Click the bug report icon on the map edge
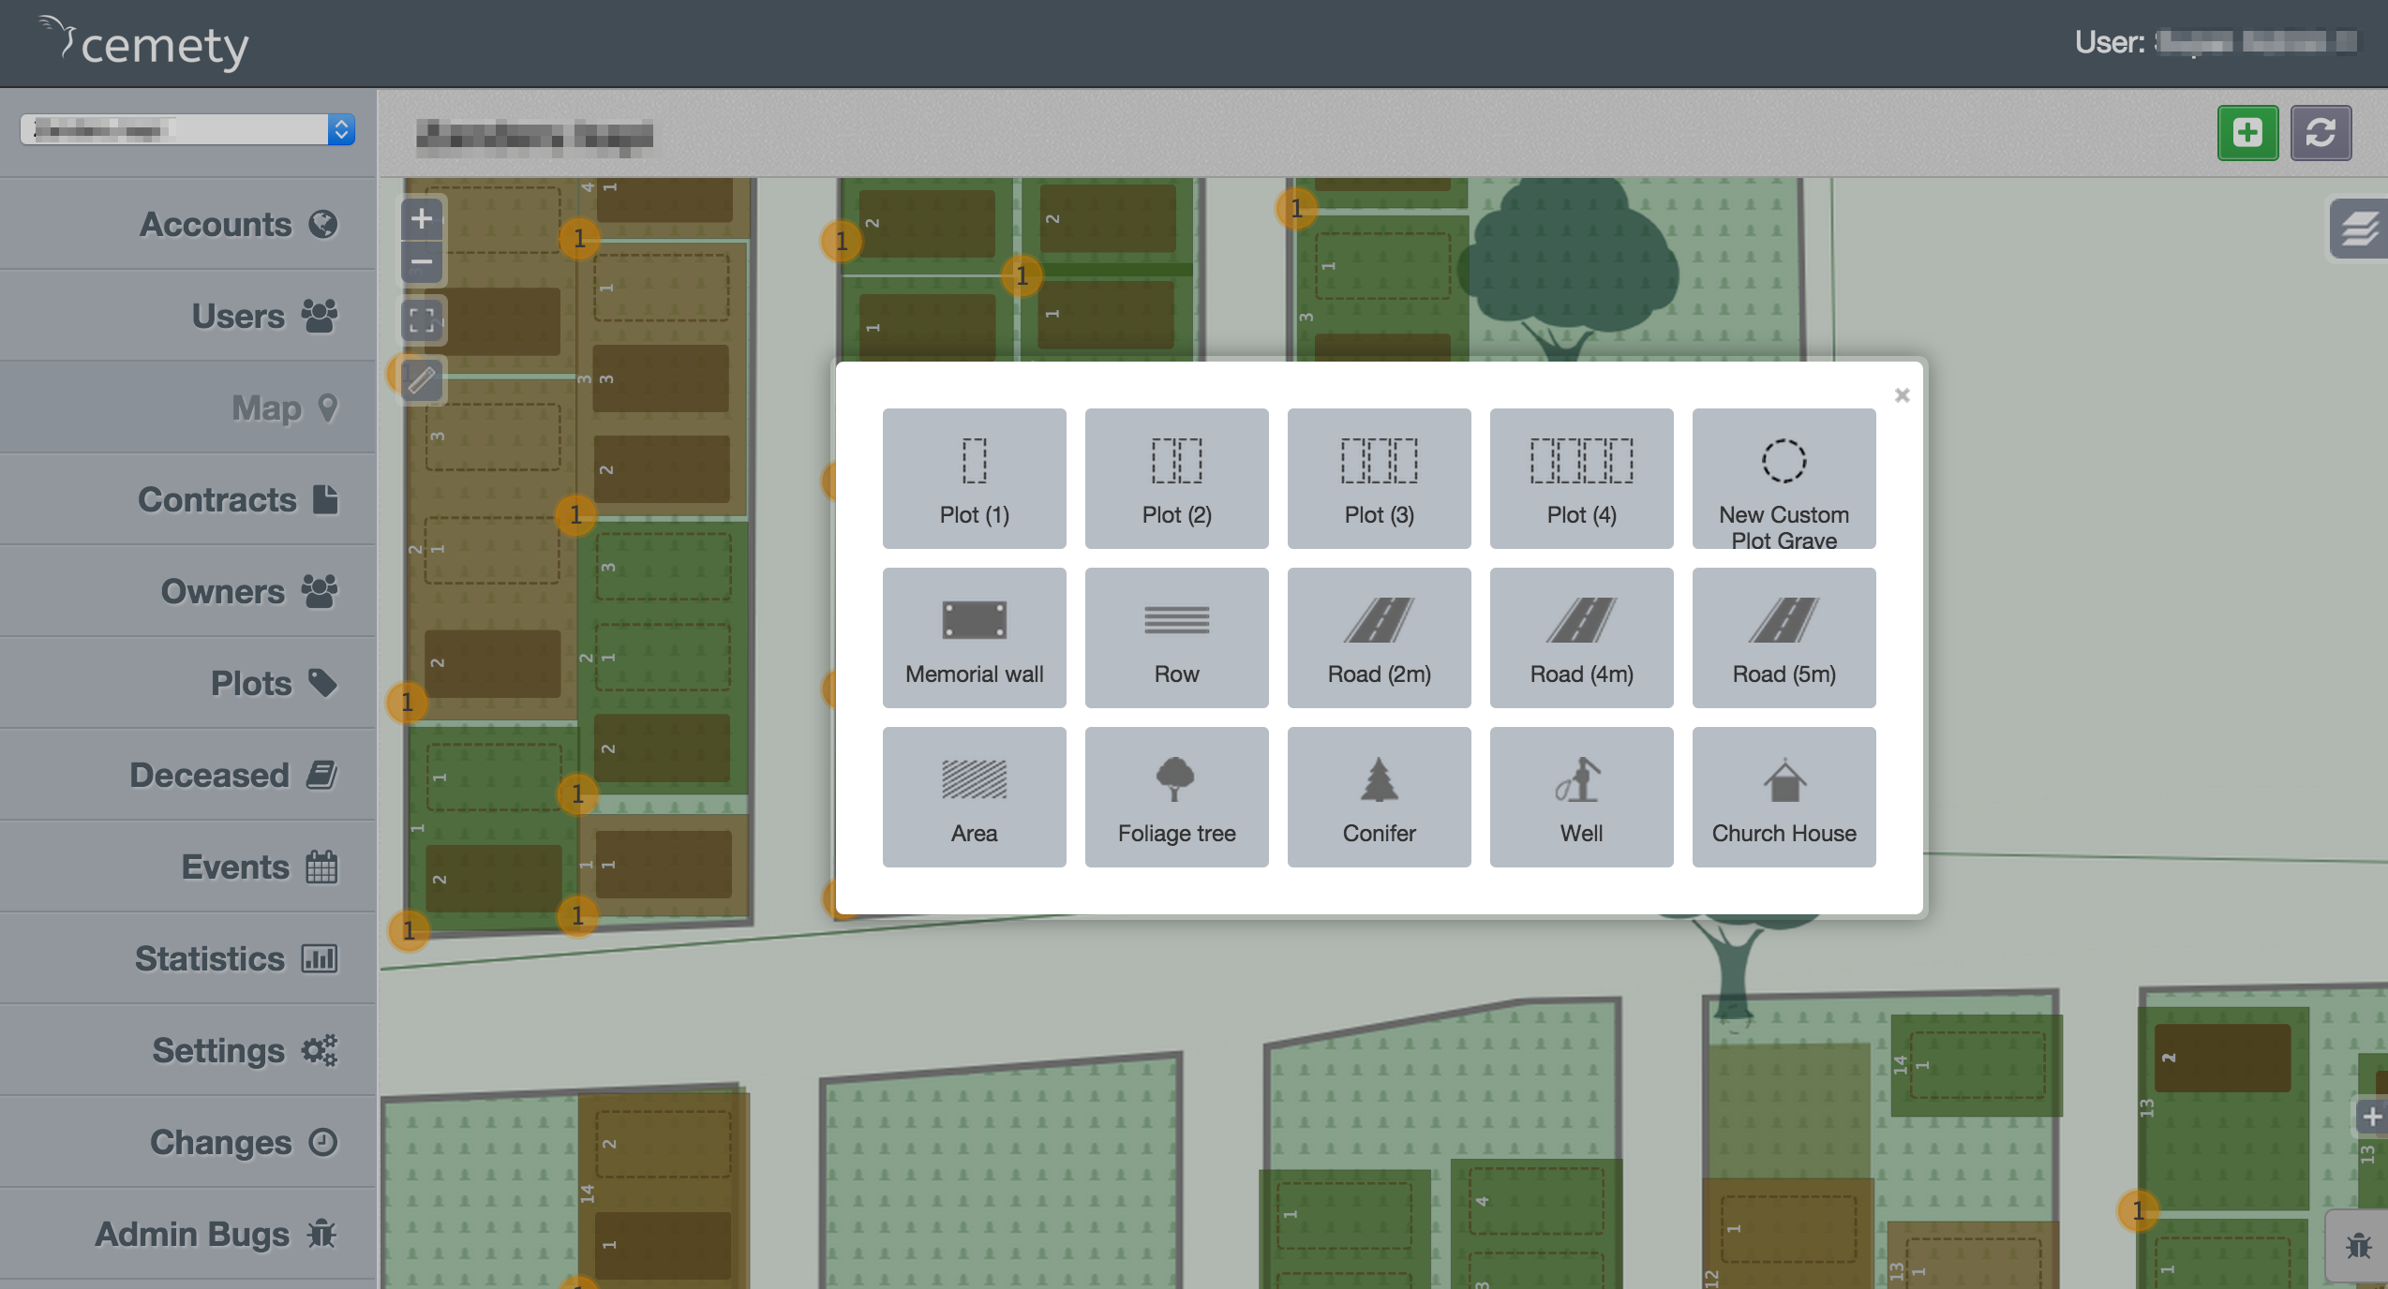The width and height of the screenshot is (2388, 1289). [2358, 1246]
